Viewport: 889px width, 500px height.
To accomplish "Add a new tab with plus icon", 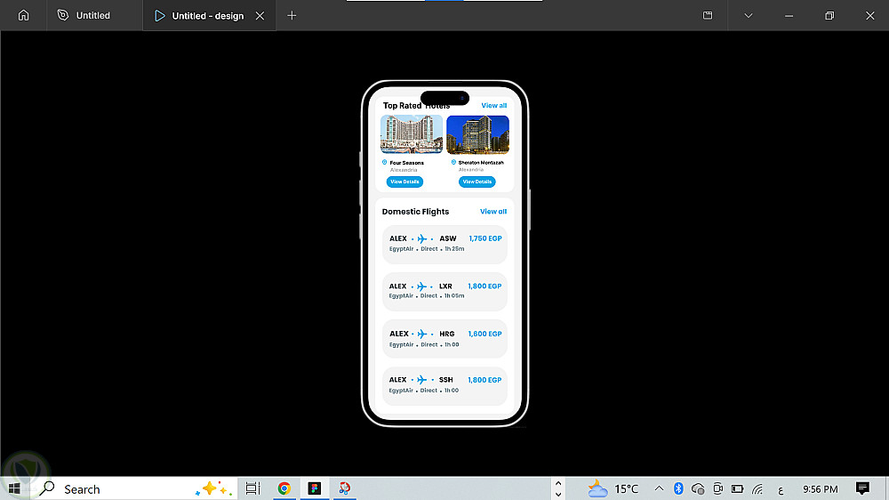I will tap(292, 16).
